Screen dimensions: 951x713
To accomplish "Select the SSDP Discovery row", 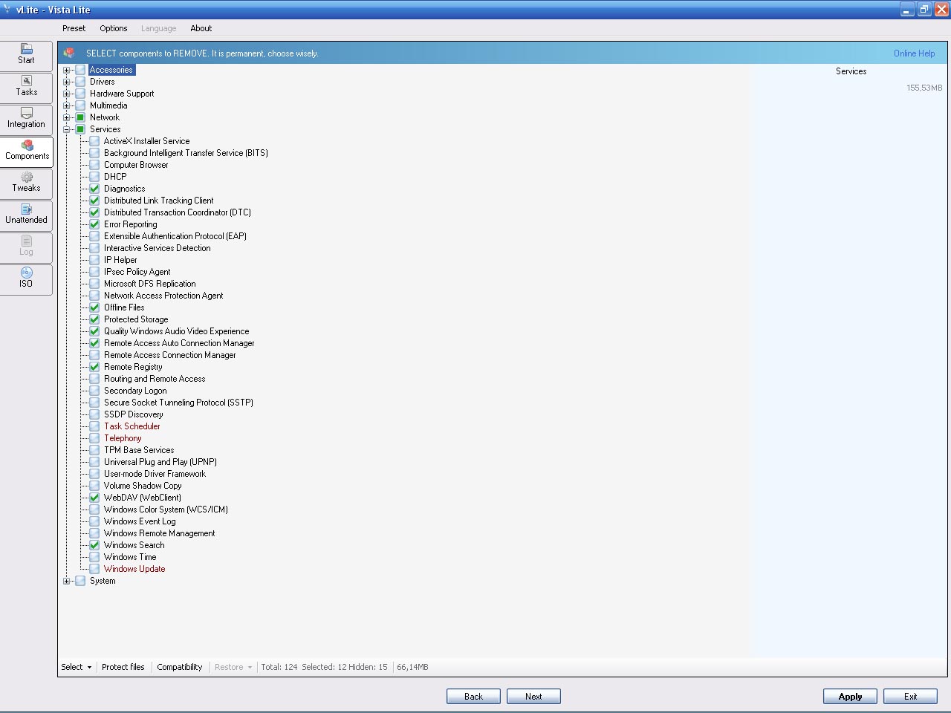I will click(x=134, y=414).
